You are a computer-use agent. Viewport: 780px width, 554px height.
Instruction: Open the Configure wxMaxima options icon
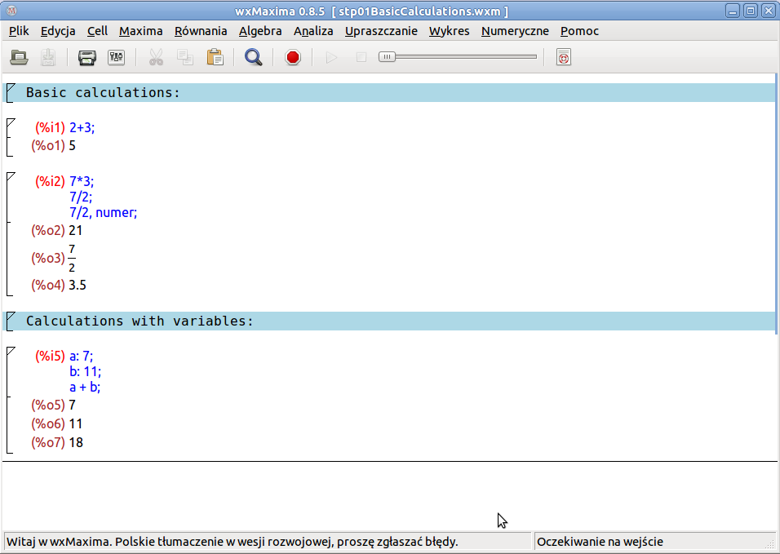click(x=117, y=57)
